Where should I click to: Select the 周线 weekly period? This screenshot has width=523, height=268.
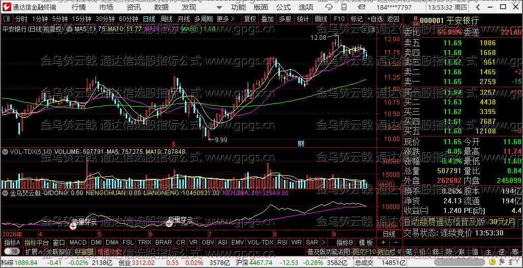[x=167, y=19]
